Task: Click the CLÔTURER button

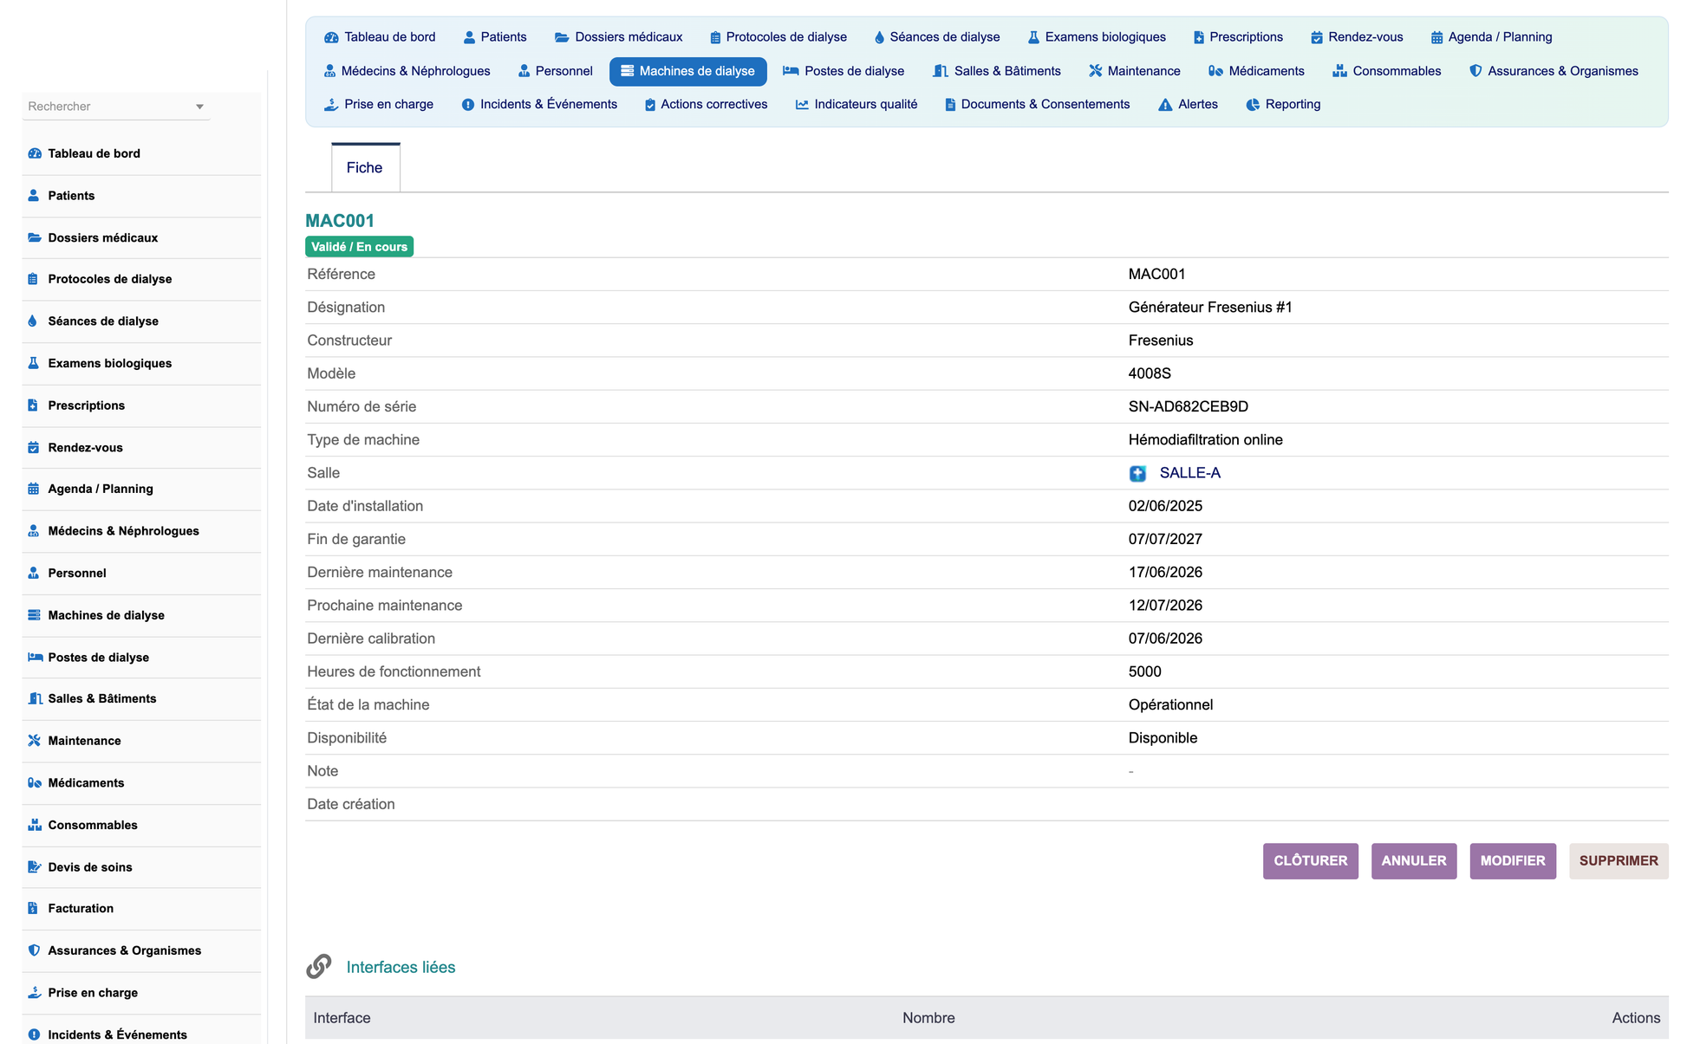Action: pos(1310,861)
